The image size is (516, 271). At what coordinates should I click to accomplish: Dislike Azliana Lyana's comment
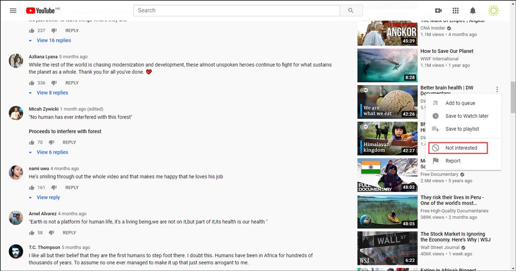pos(54,83)
